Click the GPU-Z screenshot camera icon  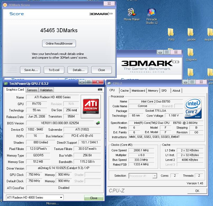point(100,90)
